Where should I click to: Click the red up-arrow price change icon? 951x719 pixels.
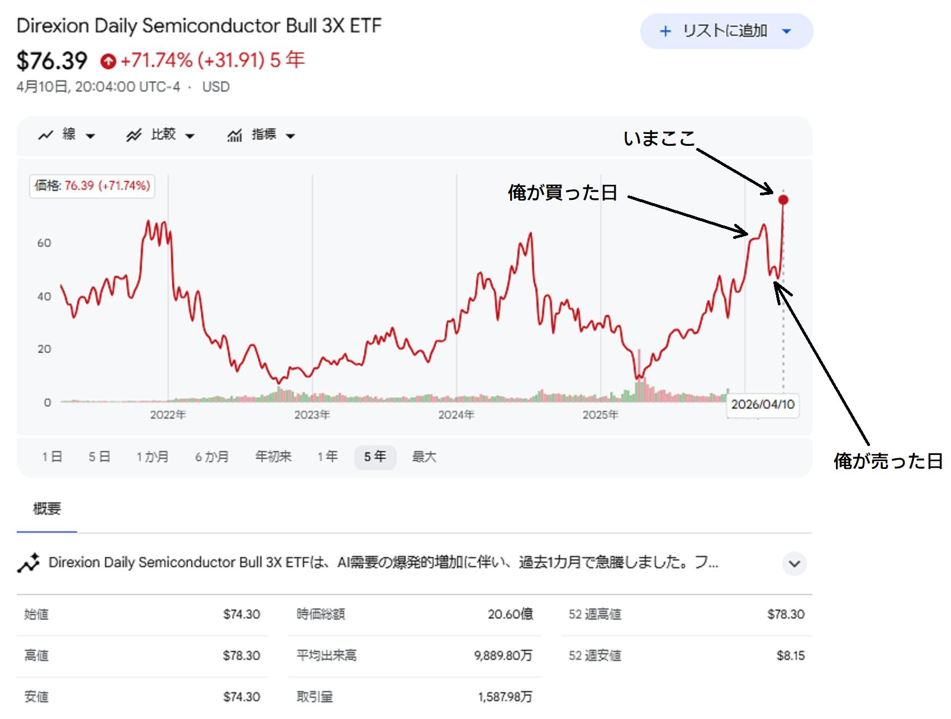point(108,61)
